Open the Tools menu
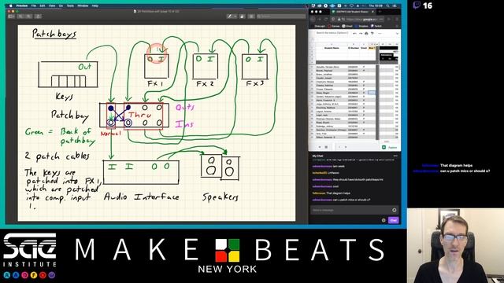The height and width of the screenshot is (283, 504). [70, 6]
